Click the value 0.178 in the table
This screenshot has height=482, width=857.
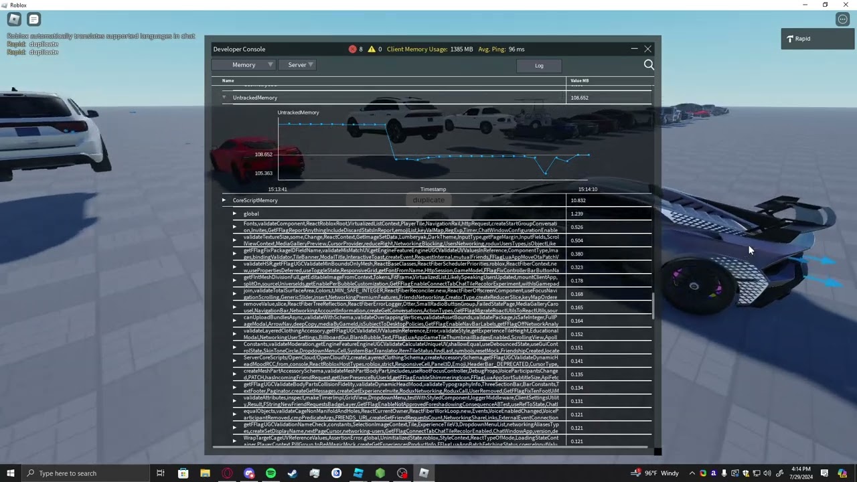pos(577,280)
